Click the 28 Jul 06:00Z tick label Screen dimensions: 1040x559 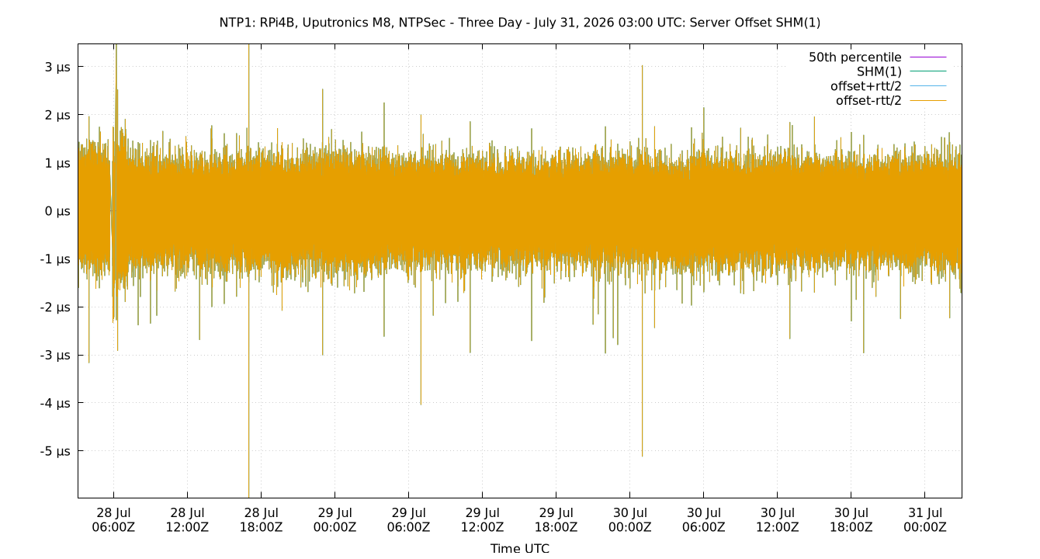pyautogui.click(x=113, y=519)
